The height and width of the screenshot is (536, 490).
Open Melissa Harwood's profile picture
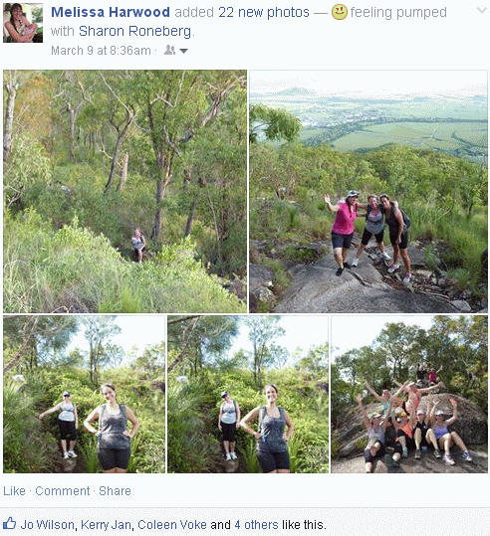(x=23, y=23)
